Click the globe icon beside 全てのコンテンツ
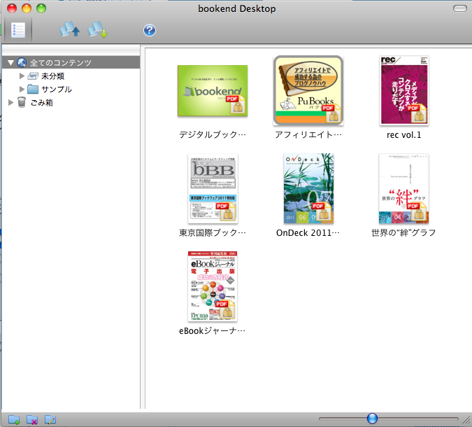This screenshot has width=472, height=427. tap(22, 62)
